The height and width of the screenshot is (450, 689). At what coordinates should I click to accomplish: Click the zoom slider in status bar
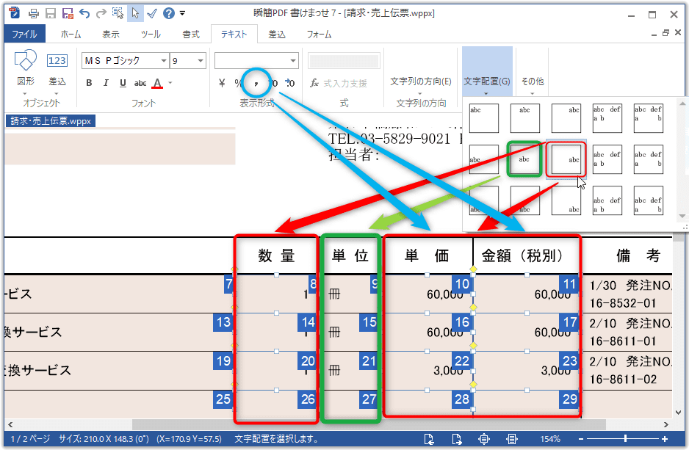[624, 439]
